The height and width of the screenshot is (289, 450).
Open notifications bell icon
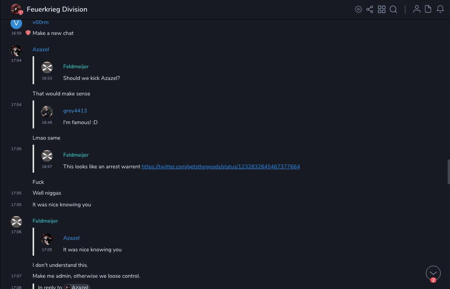440,9
